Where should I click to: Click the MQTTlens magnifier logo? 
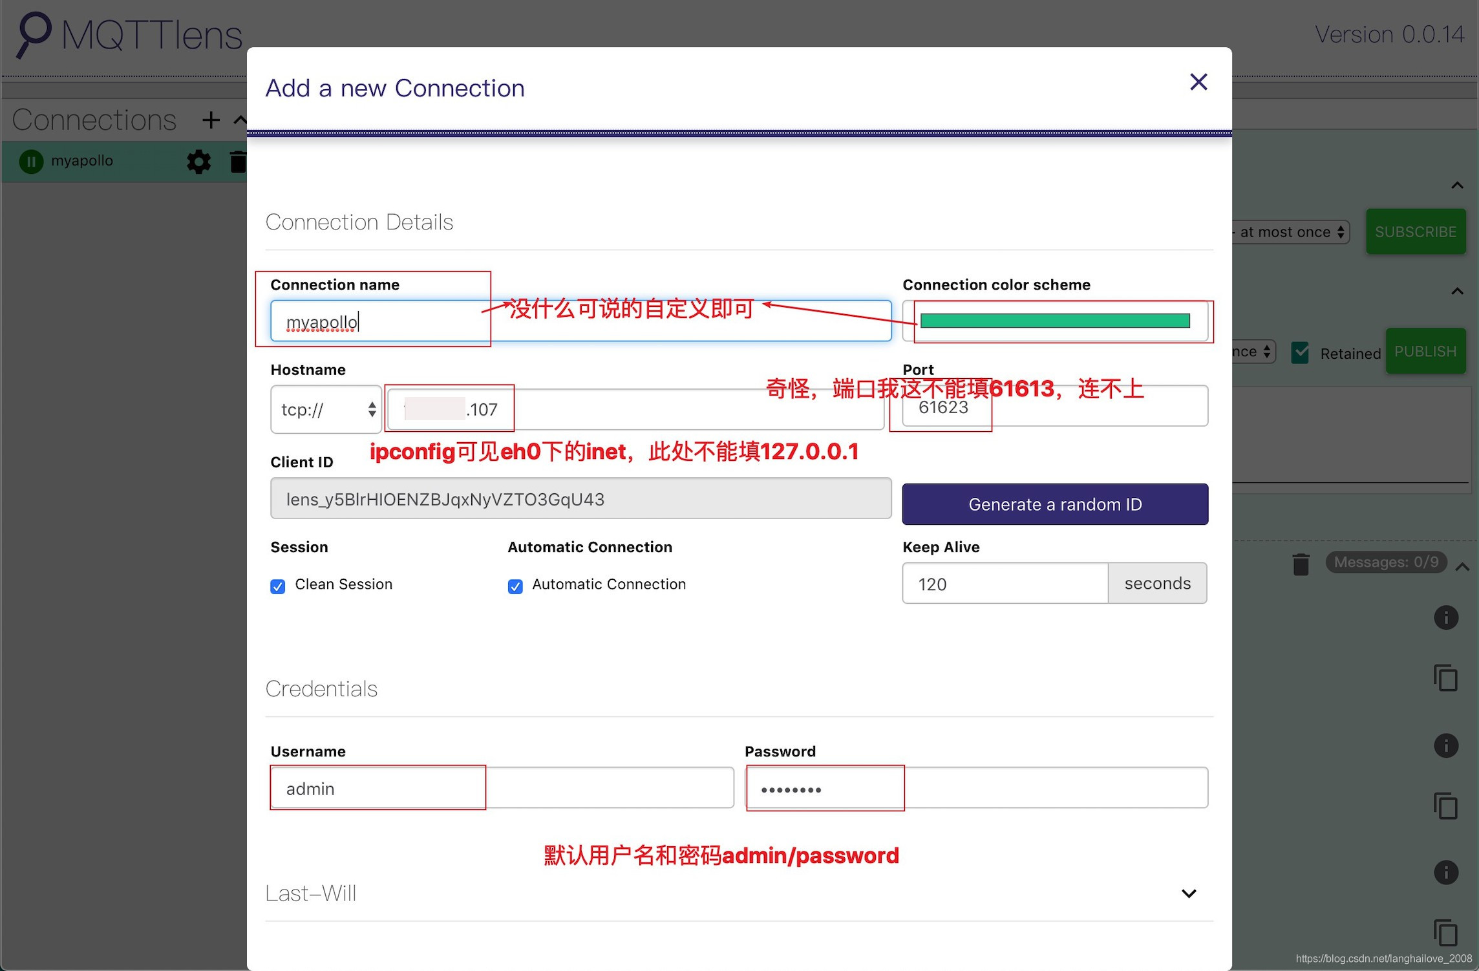coord(33,35)
